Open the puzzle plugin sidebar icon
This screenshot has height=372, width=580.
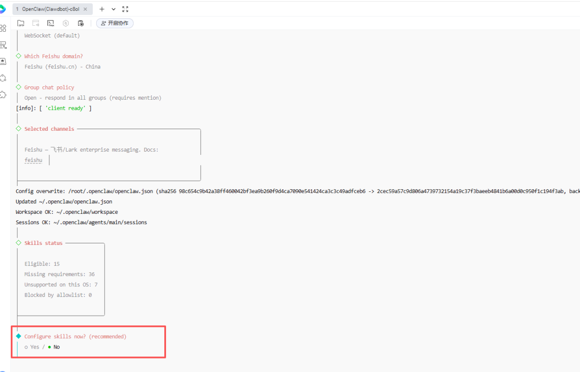point(3,95)
